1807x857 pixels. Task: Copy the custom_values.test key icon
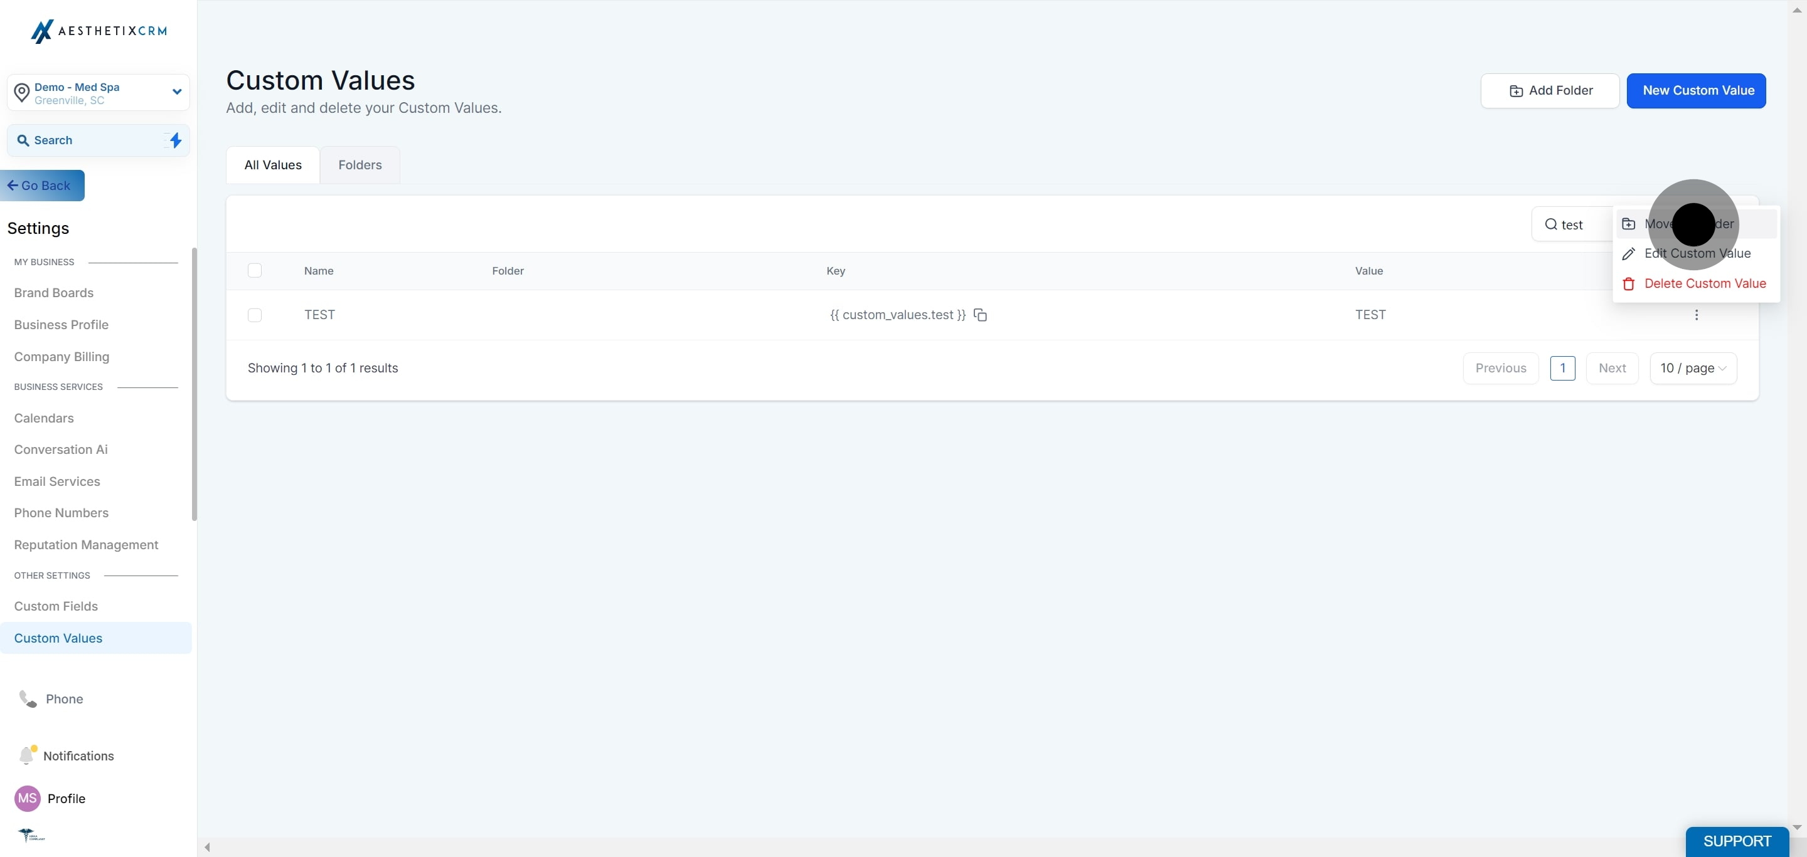(x=980, y=315)
